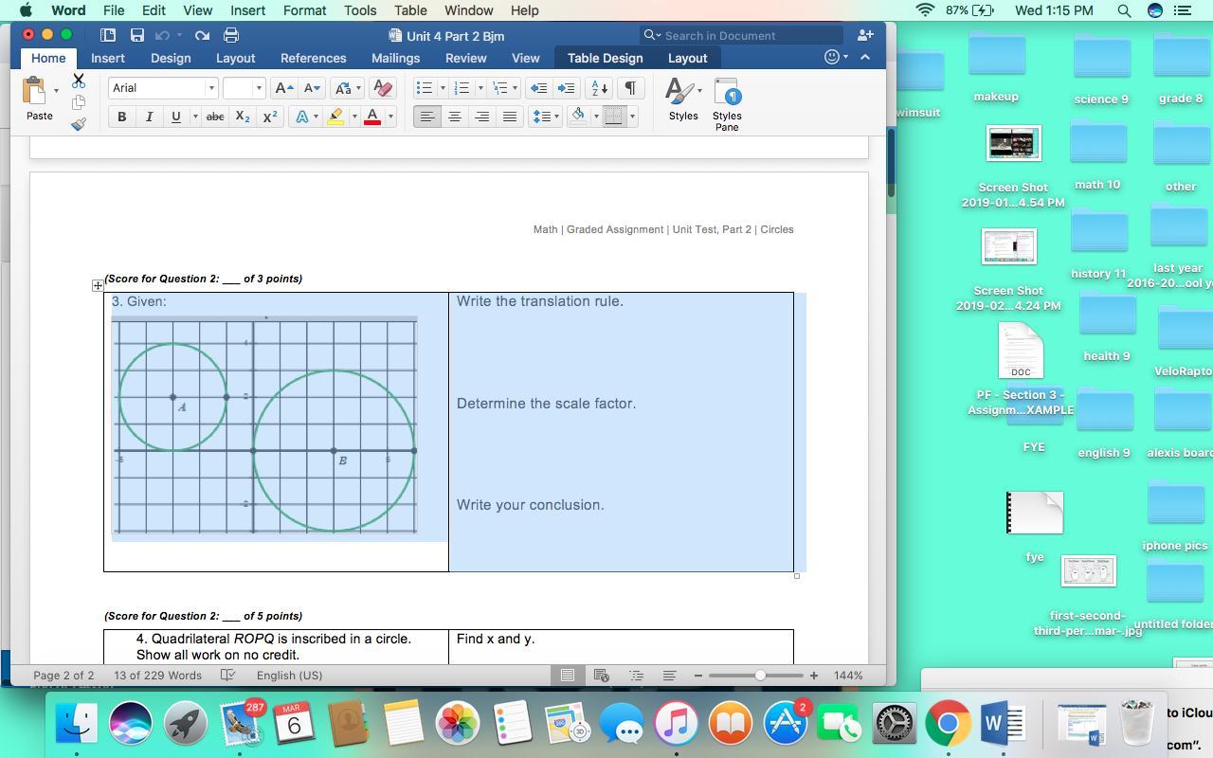Open the Arial font name dropdown

[x=211, y=88]
